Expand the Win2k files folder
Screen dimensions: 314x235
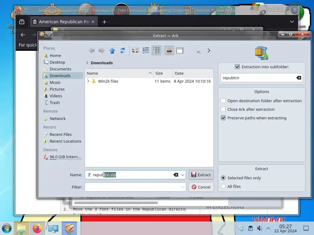click(88, 81)
